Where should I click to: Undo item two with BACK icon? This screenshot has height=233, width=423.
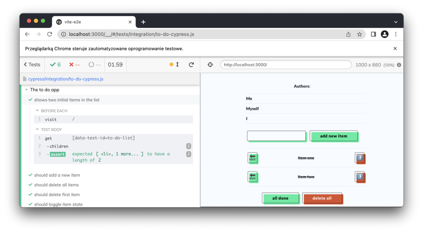point(253,177)
